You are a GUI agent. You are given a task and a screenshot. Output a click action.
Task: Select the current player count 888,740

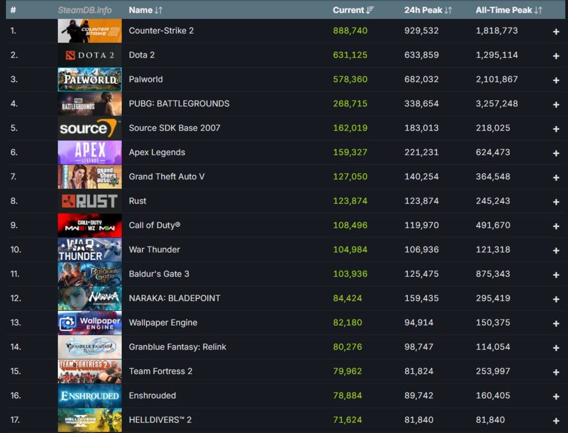coord(350,31)
